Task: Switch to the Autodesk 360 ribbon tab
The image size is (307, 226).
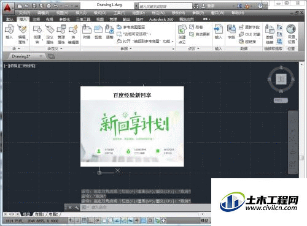Action: tap(161, 20)
